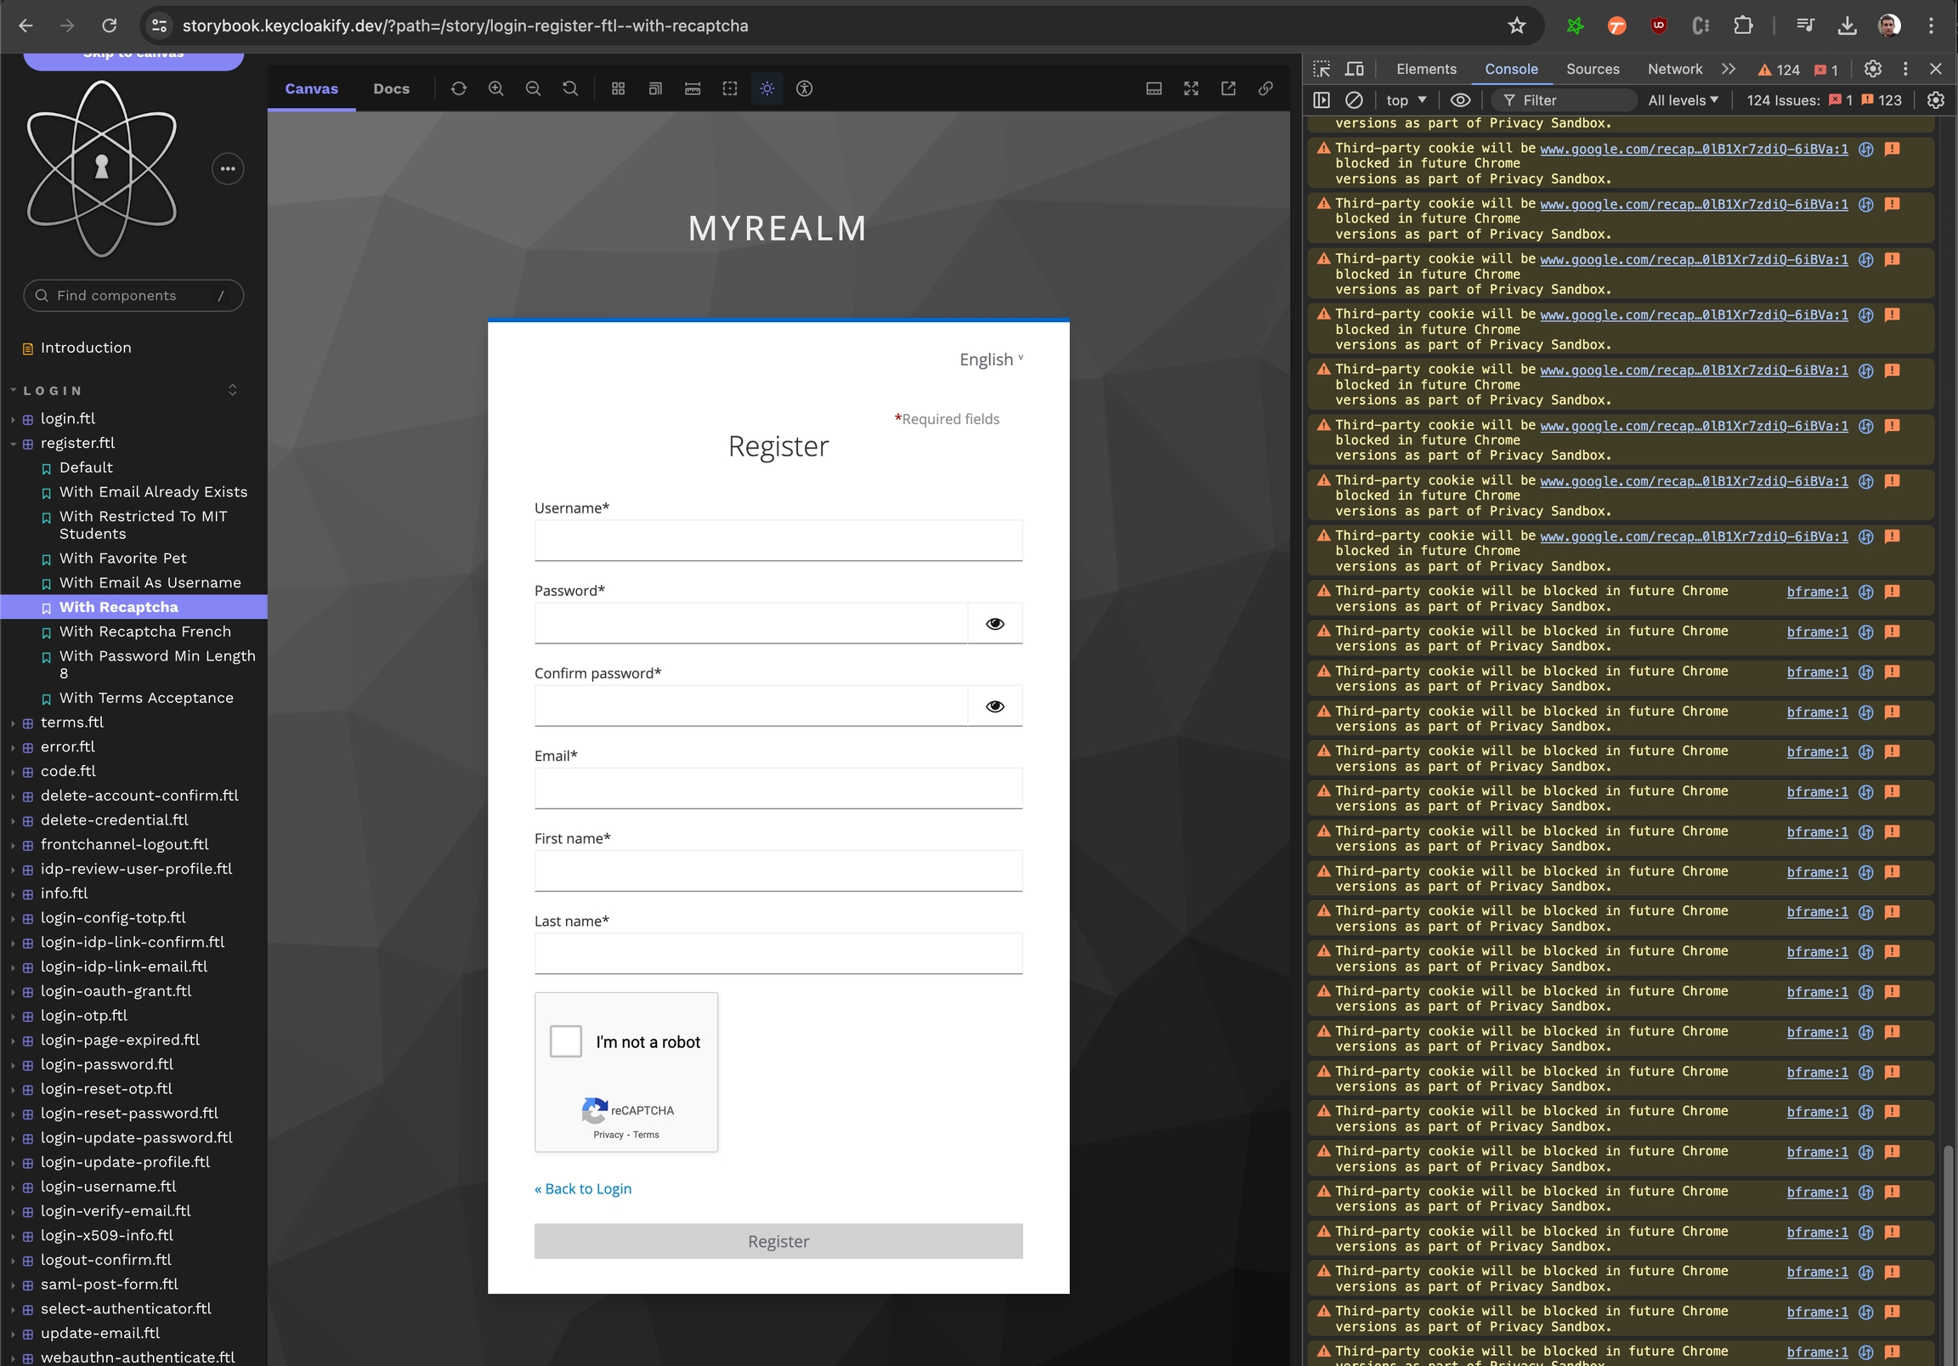The height and width of the screenshot is (1366, 1958).
Task: Click into the Username input field
Action: [778, 541]
